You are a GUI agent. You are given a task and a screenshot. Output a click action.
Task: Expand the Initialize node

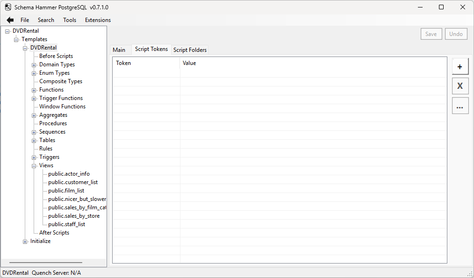(x=25, y=241)
